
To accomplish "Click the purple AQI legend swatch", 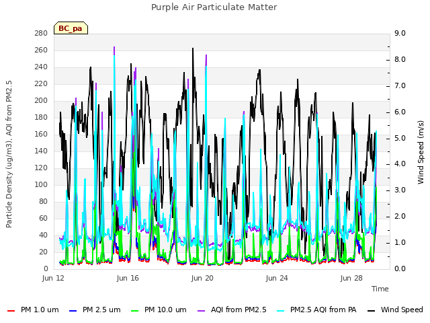I will pos(202,311).
